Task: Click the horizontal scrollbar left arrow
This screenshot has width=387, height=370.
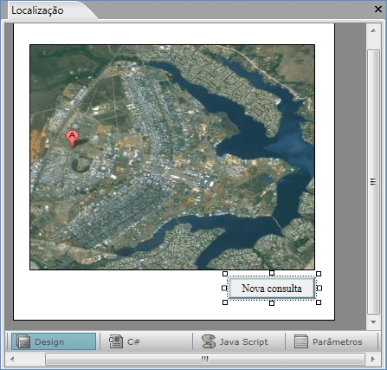Action: [x=12, y=359]
